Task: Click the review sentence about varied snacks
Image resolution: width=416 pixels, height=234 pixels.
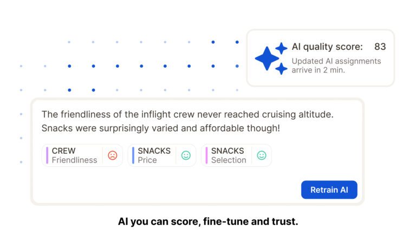Action: point(160,128)
